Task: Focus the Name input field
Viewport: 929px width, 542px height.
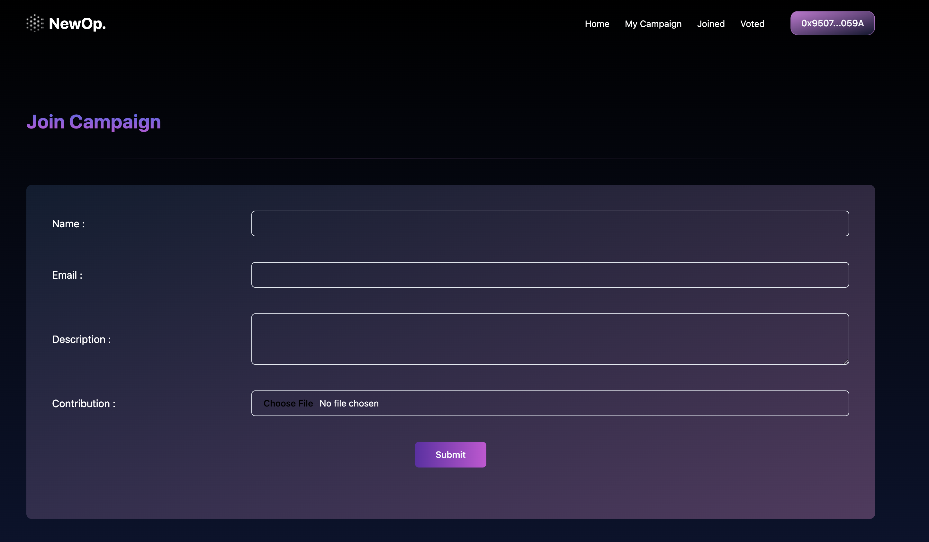Action: click(550, 223)
